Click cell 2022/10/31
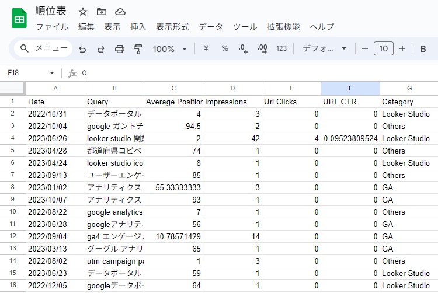The height and width of the screenshot is (293, 438). (x=55, y=114)
